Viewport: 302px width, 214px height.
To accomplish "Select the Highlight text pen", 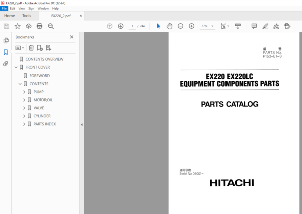I will 265,26.
